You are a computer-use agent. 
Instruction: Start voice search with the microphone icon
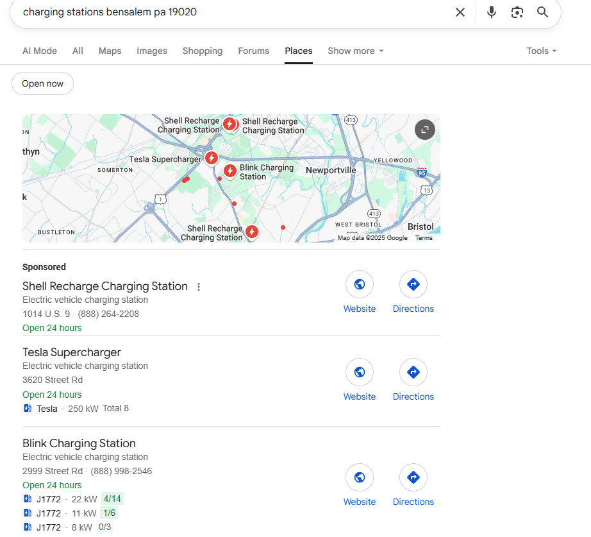click(491, 12)
